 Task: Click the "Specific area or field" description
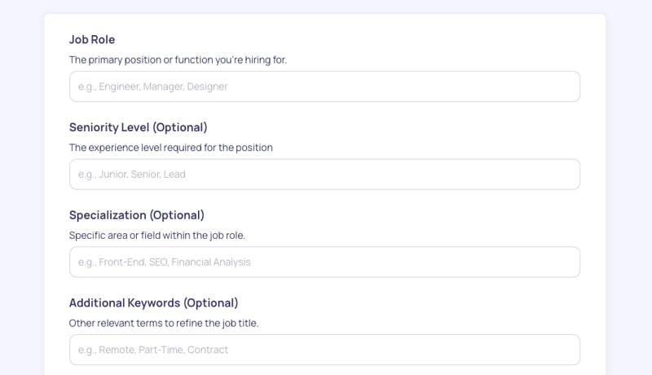[x=157, y=236]
